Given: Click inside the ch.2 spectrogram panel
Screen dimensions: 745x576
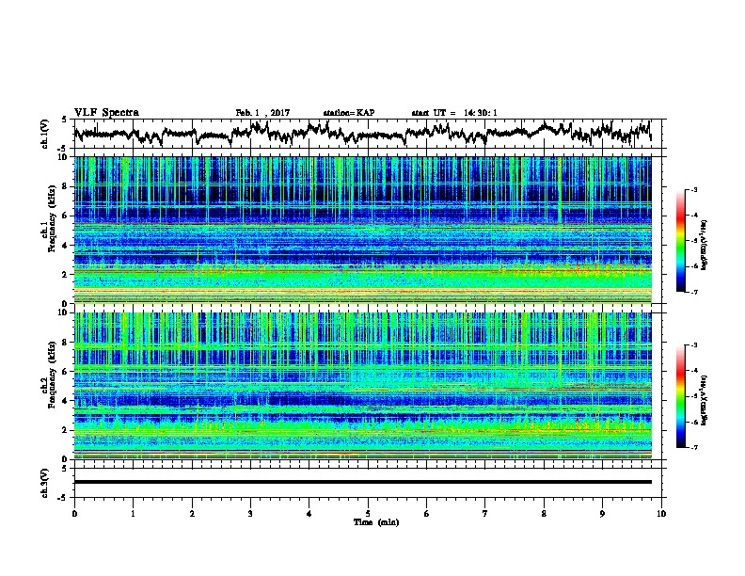Looking at the screenshot, I should (x=362, y=386).
